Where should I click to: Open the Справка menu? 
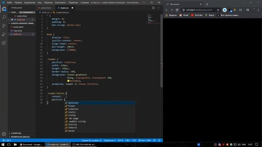(85, 2)
